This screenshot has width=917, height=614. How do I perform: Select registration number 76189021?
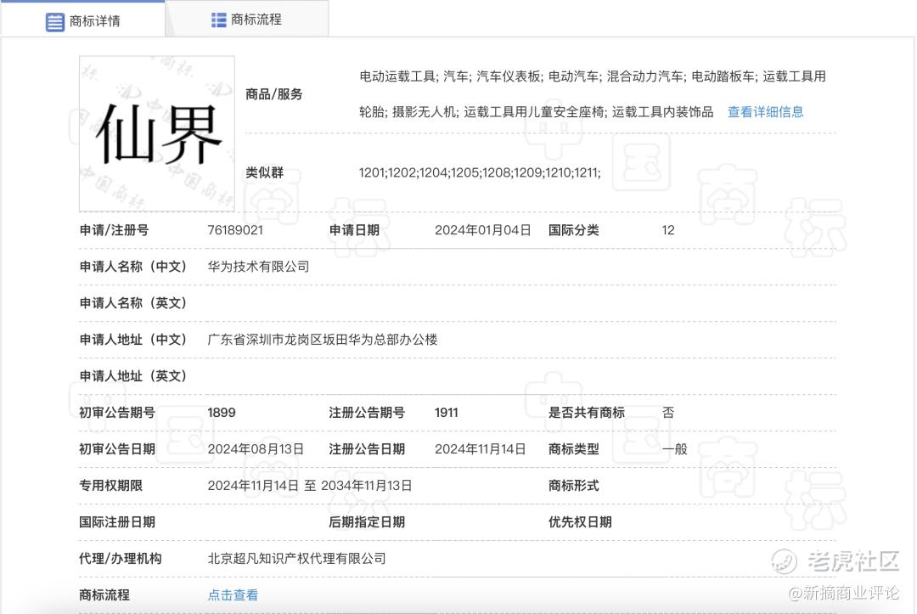(235, 230)
